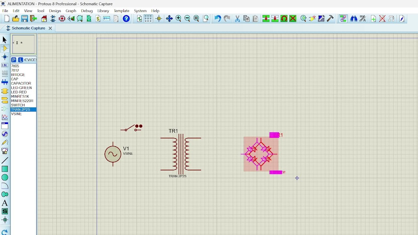
Task: Click the component preview overview window
Action: [24, 44]
